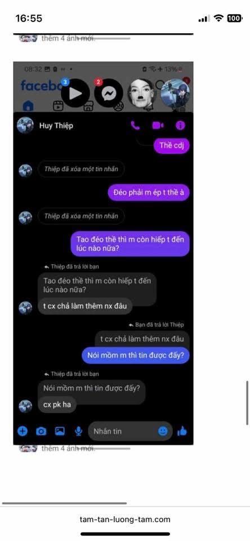Viewport: 250px width, 541px height.
Task: Open the camera icon in message bar
Action: tap(41, 431)
